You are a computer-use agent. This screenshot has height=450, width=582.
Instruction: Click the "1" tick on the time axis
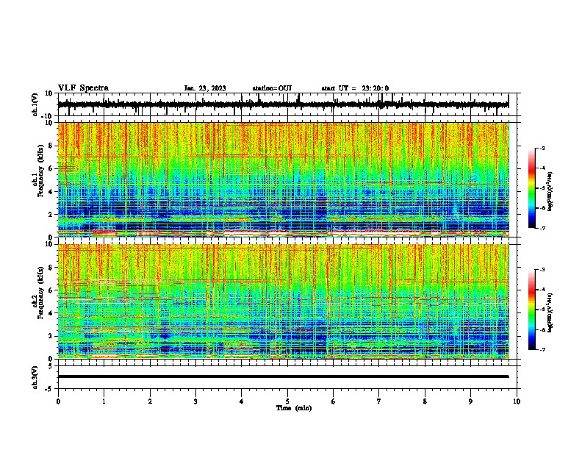(x=104, y=401)
